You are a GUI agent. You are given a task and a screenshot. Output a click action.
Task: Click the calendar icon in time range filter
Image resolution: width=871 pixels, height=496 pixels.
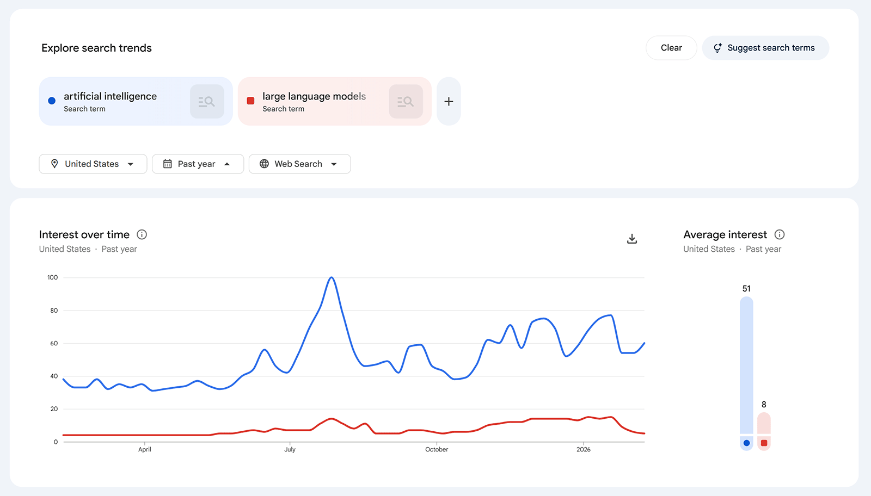click(x=169, y=164)
